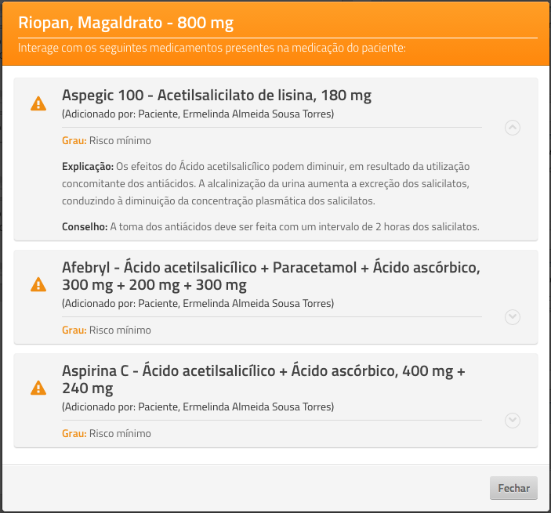Click the warning icon beside Aspegic 100
The height and width of the screenshot is (513, 551).
[38, 103]
